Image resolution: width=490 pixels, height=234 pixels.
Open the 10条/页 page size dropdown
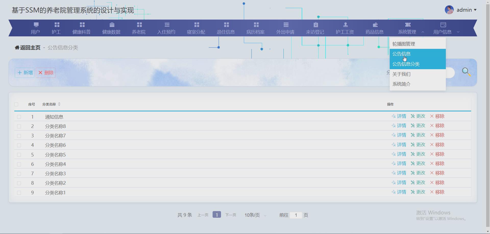(x=254, y=215)
